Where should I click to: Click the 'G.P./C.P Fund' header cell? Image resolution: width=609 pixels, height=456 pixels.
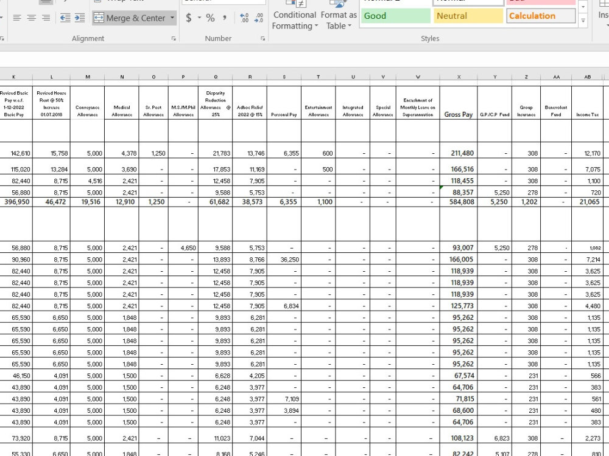pyautogui.click(x=495, y=103)
